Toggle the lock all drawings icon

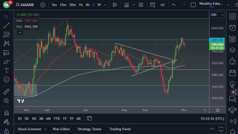click(7, 131)
